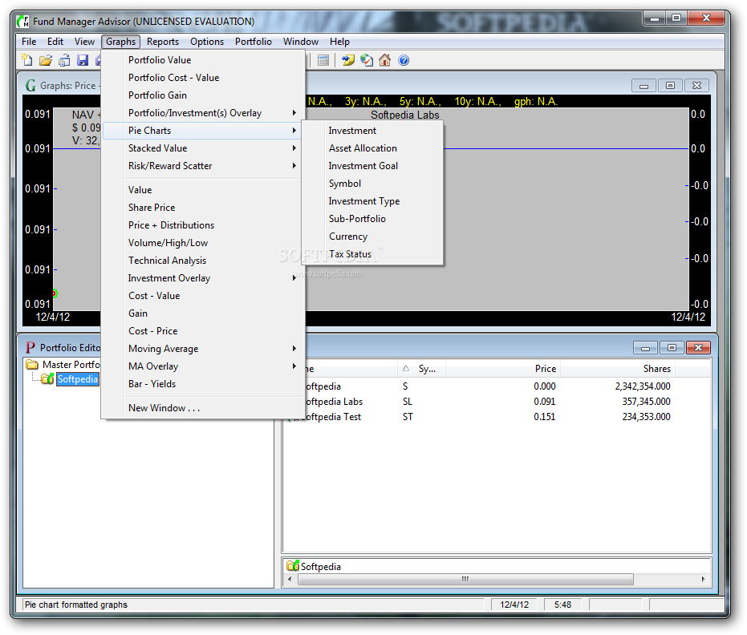Screen dimensions: 747x635
Task: Click the yellow pinned note toolbar icon
Action: click(x=348, y=60)
